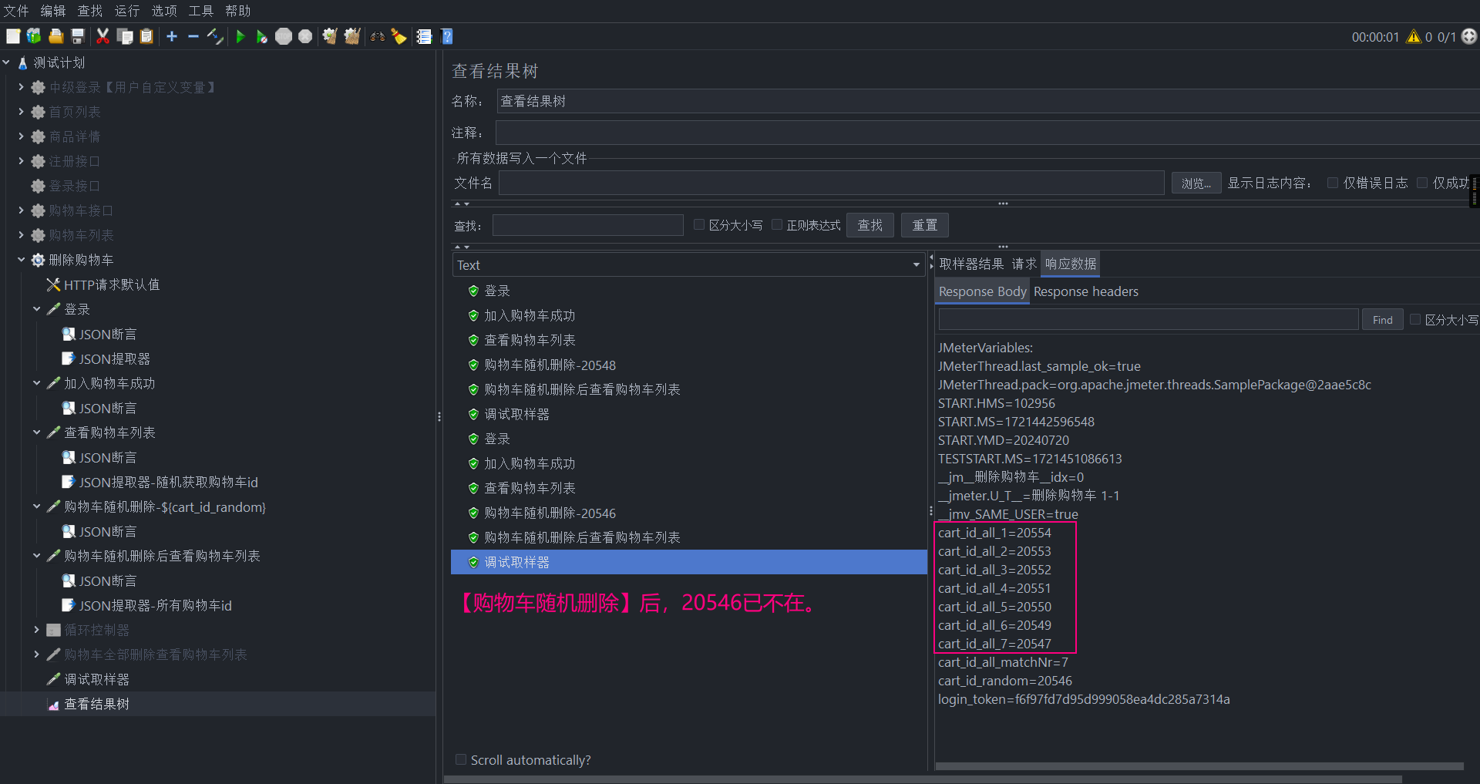Expand the 购物车全部删除查看购物车列表 node
1480x784 pixels.
pos(36,654)
